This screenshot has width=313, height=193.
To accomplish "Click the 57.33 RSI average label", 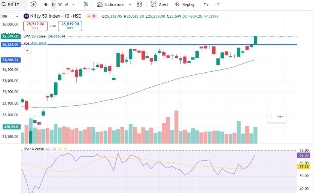I will (x=304, y=166).
